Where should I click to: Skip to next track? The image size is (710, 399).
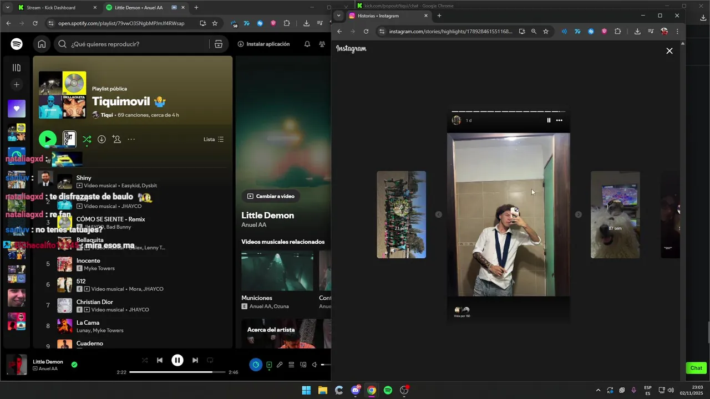195,360
